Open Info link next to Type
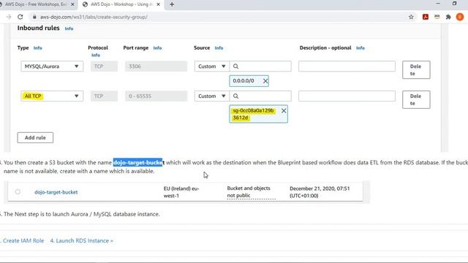The width and height of the screenshot is (468, 263). coord(37,47)
